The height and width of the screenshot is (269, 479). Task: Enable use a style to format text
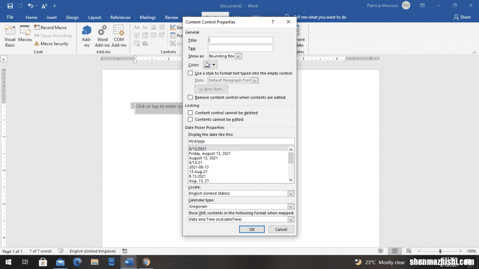190,73
